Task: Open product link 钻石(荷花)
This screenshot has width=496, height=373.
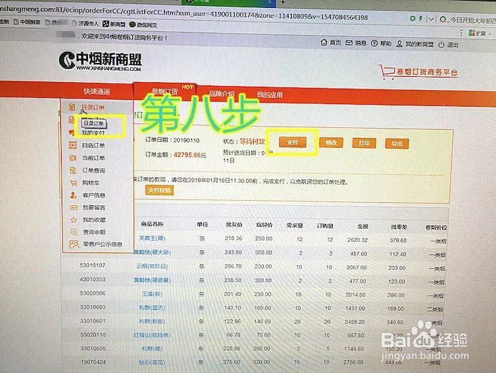Action: pos(152,362)
